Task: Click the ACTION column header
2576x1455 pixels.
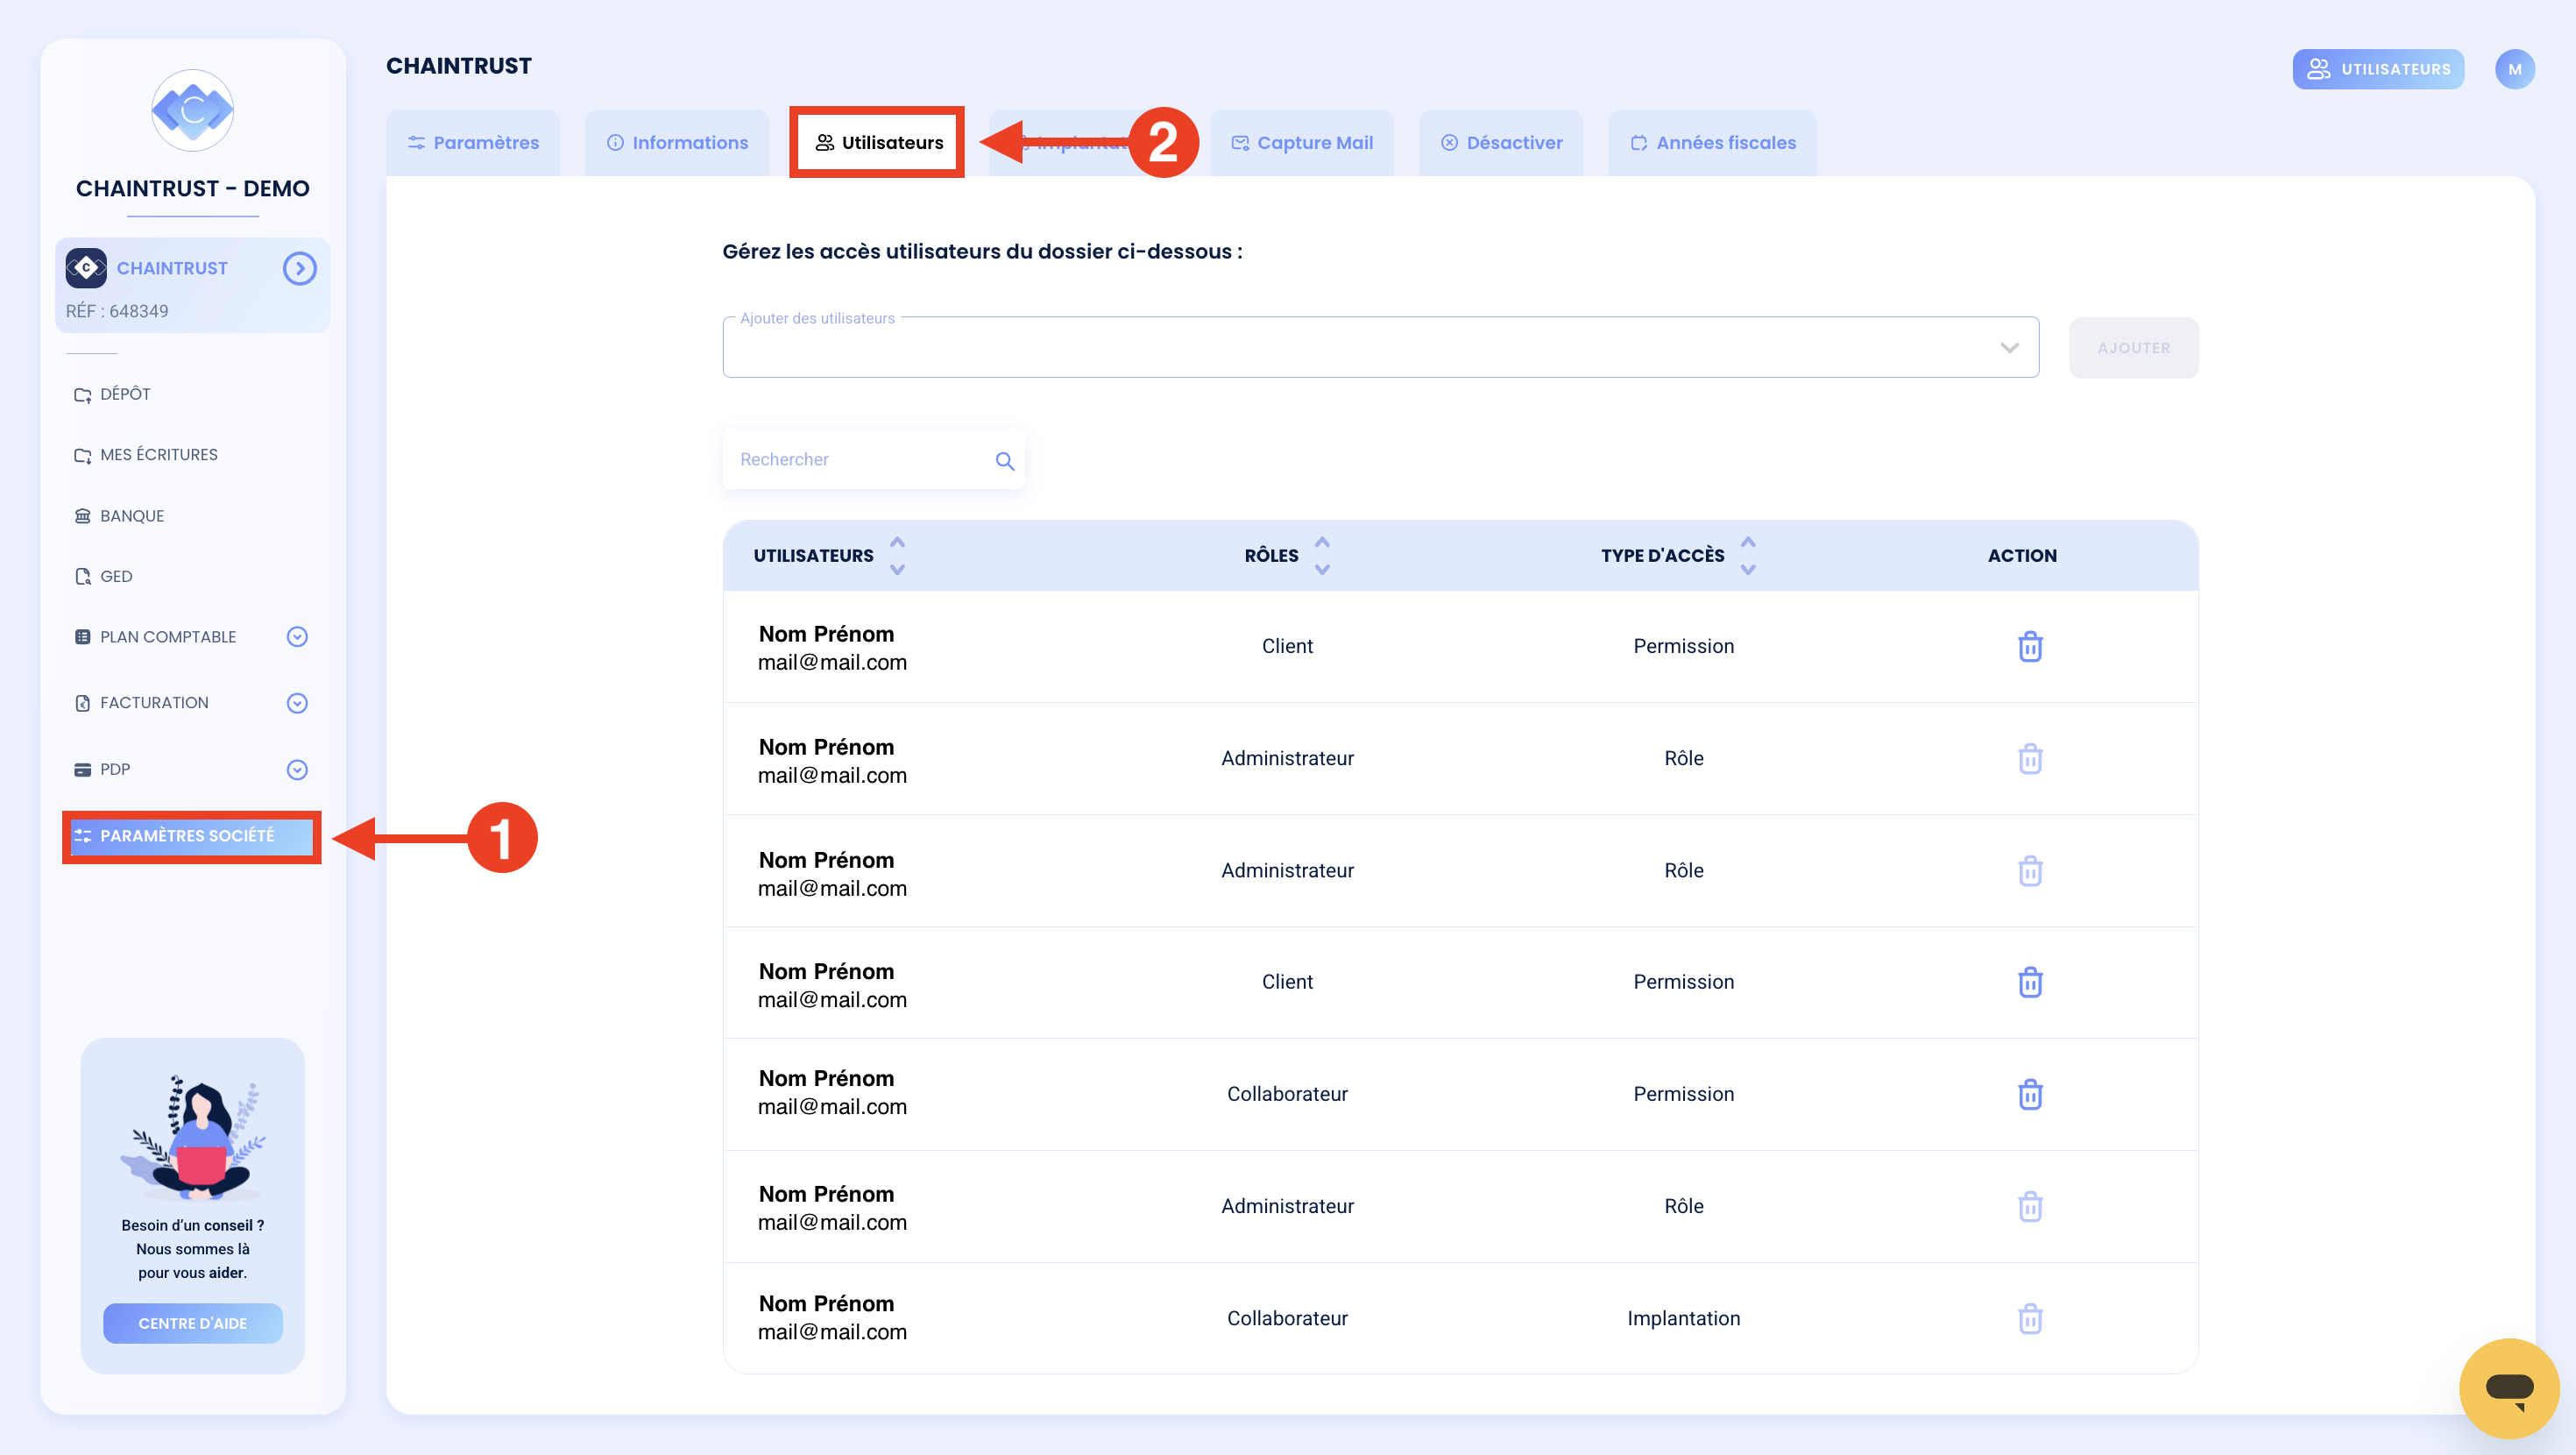Action: click(x=2021, y=556)
